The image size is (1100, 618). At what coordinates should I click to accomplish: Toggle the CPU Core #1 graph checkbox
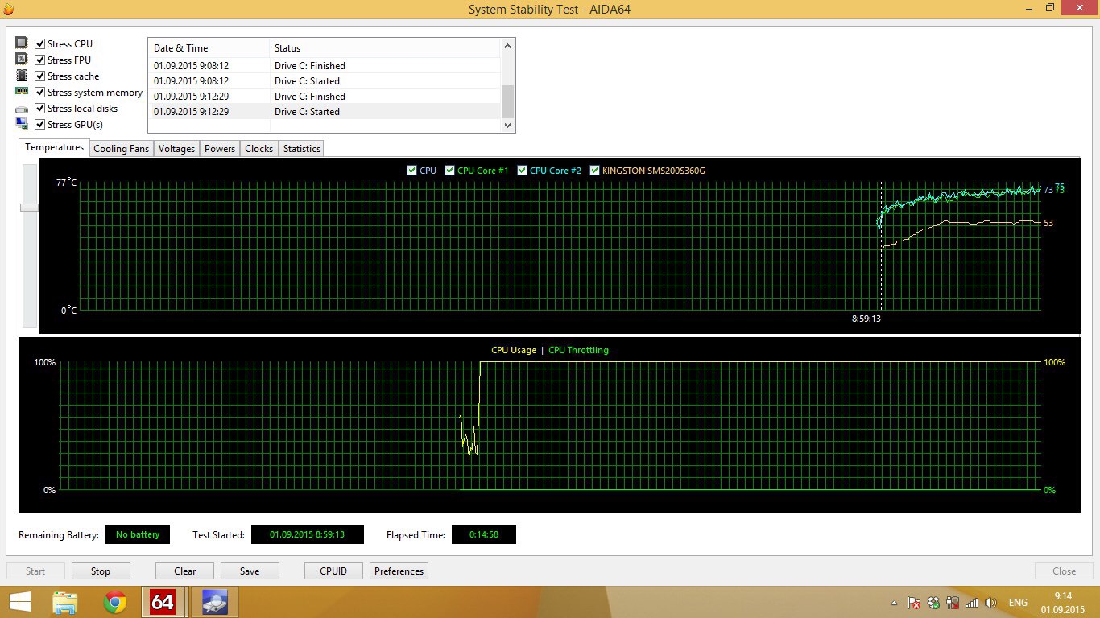click(x=450, y=170)
